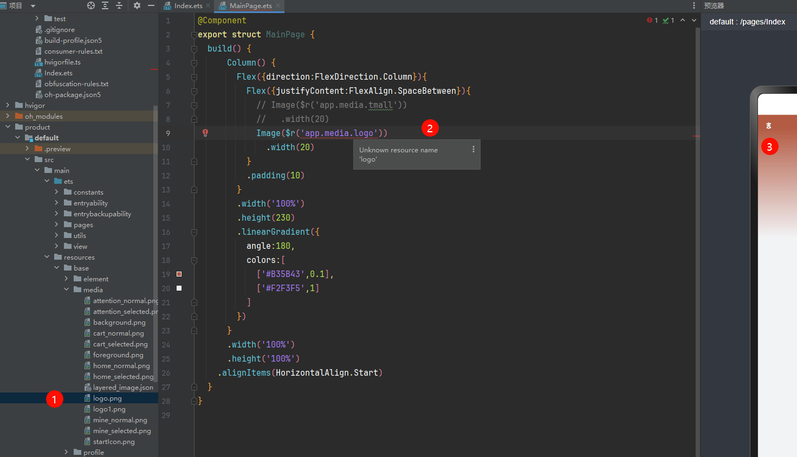The width and height of the screenshot is (797, 457).
Task: Select layered_image.json file
Action: tap(123, 387)
